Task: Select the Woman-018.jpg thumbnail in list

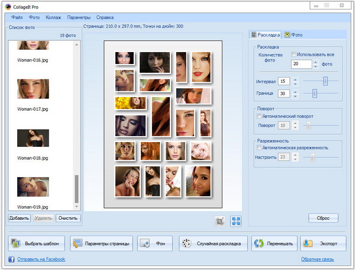Action: (33, 138)
